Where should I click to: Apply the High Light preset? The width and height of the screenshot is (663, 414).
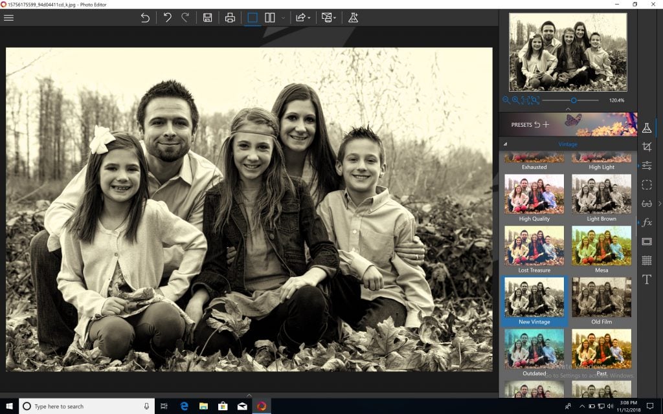tap(601, 161)
